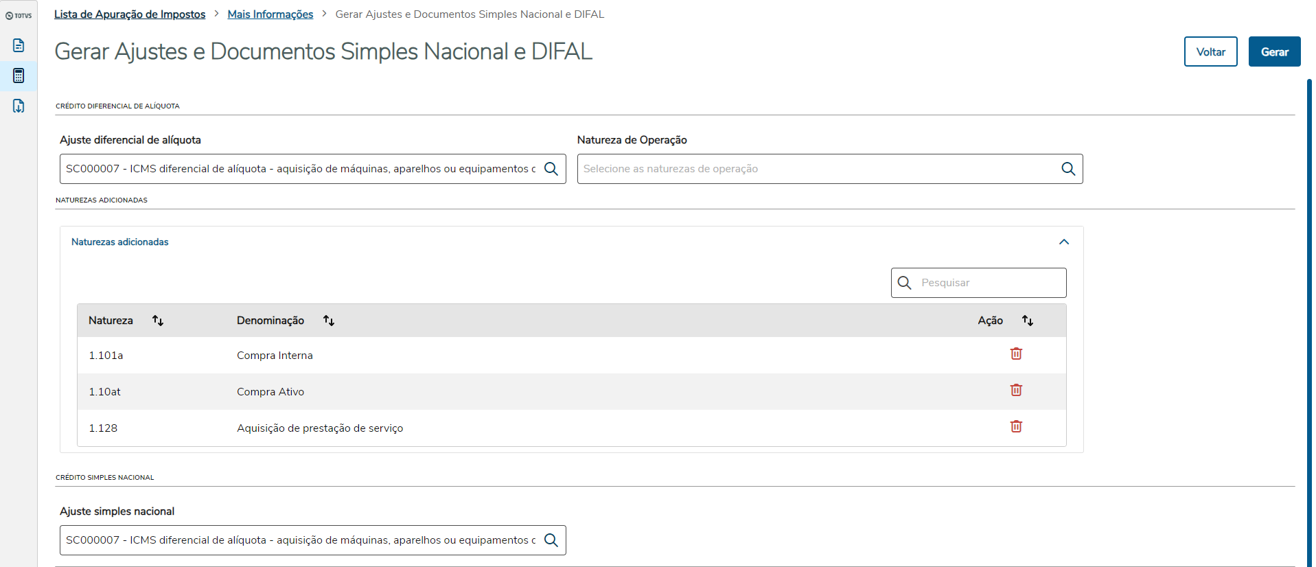Click search icon in Natureza de Operação field
The width and height of the screenshot is (1316, 567).
point(1068,169)
